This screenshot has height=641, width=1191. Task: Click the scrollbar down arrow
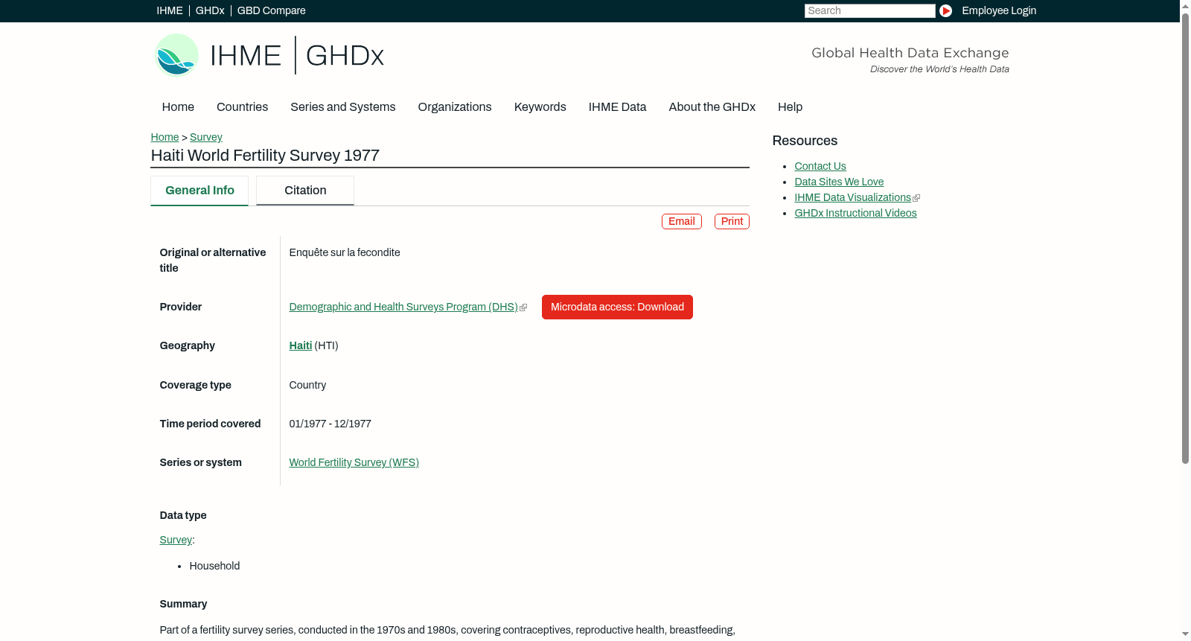point(1185,634)
